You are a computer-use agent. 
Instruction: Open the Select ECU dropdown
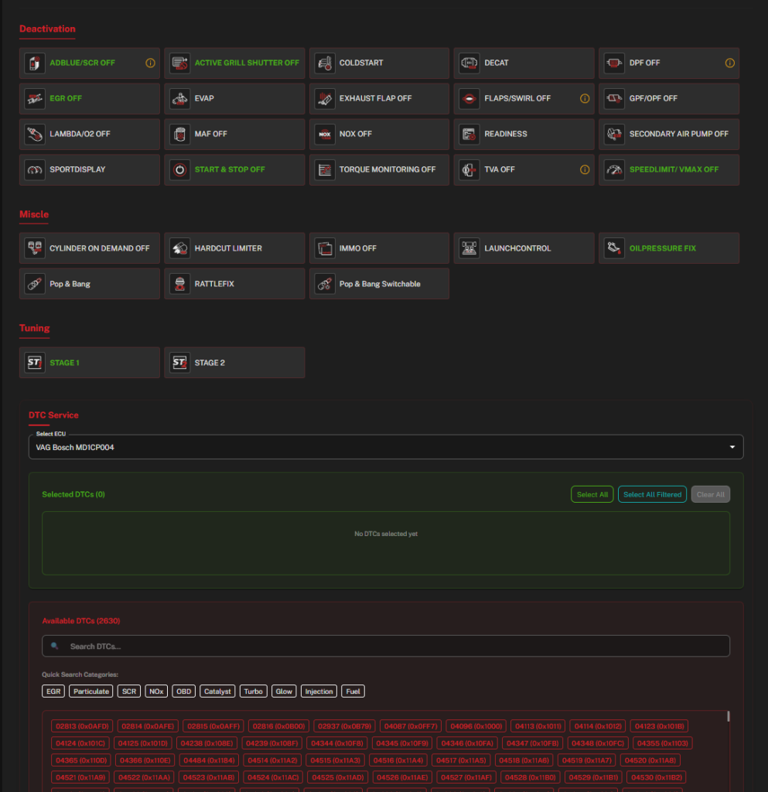[385, 447]
